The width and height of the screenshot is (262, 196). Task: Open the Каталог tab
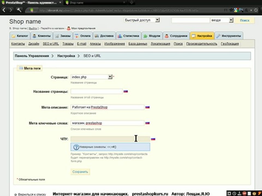point(20,36)
